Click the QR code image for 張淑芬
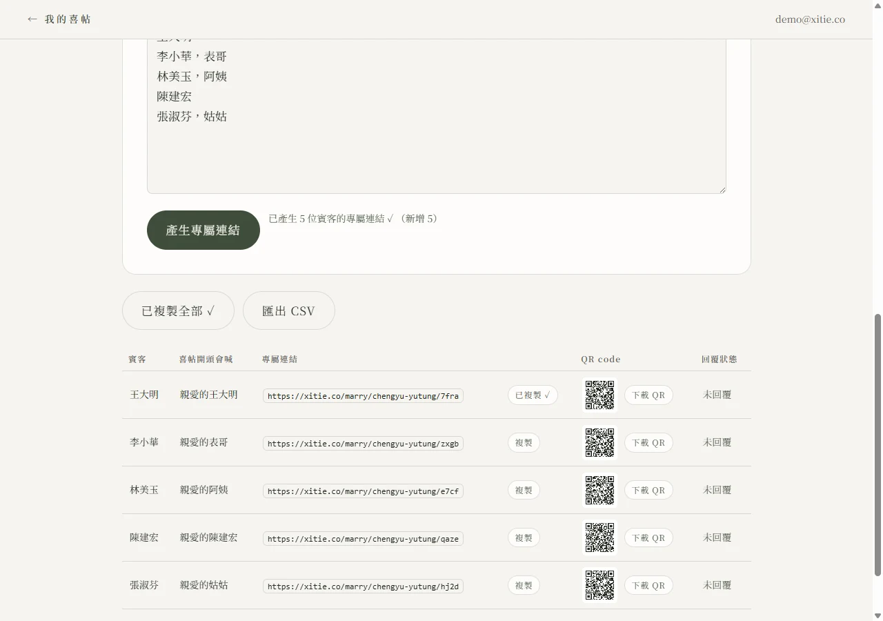The image size is (883, 621). point(599,585)
